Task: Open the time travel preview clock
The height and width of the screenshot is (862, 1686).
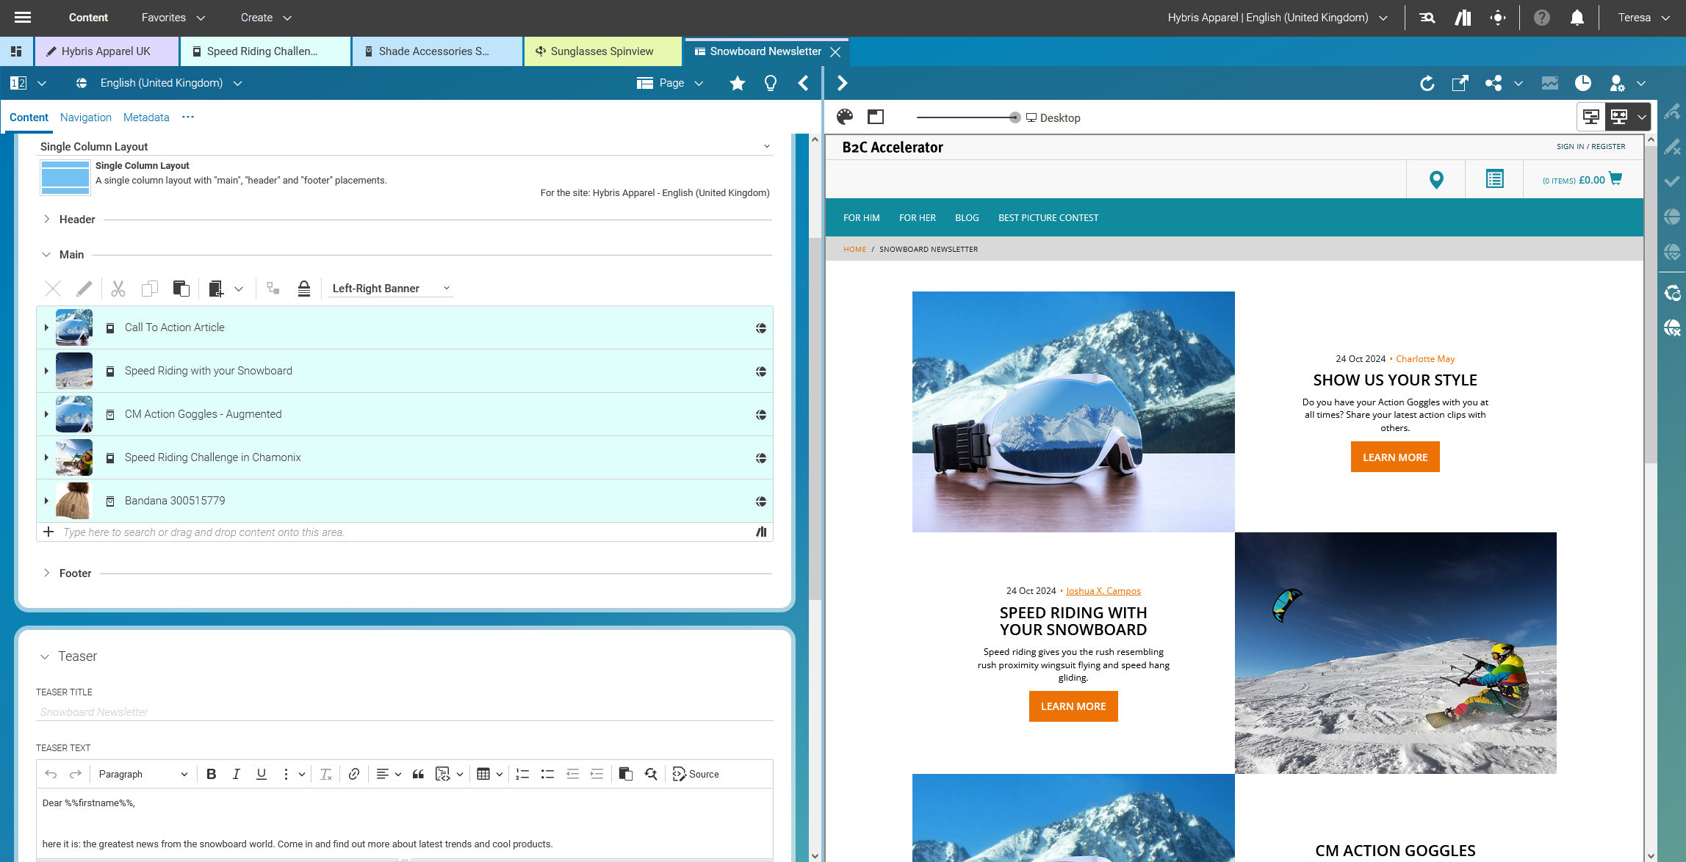Action: 1582,83
